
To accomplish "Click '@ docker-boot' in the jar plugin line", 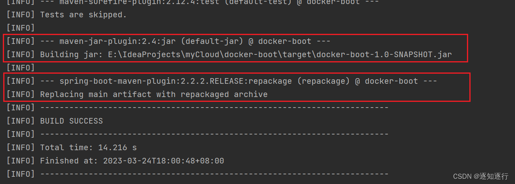I will (285, 41).
